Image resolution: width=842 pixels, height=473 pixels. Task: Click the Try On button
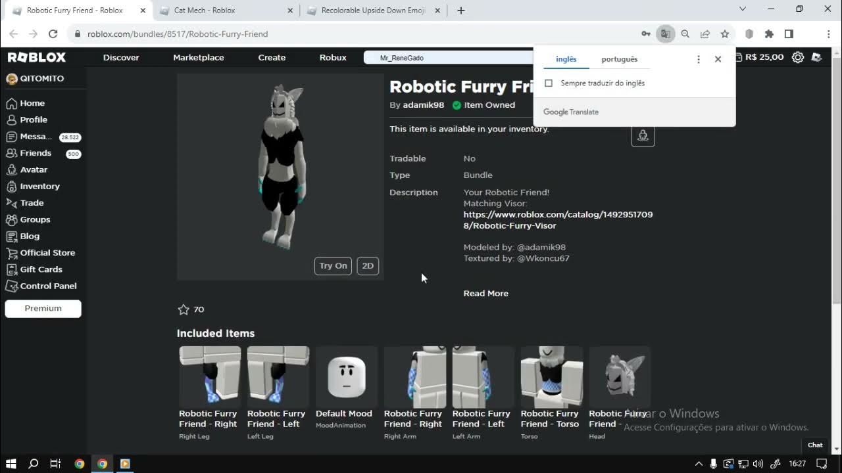click(333, 266)
